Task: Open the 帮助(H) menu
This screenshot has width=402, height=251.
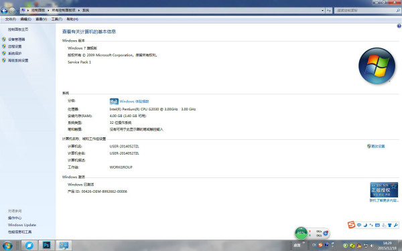Action: (72, 19)
